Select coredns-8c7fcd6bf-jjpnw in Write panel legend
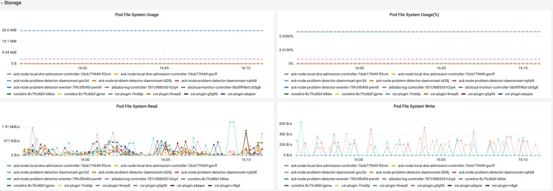This screenshot has height=191, width=553. [x=311, y=185]
